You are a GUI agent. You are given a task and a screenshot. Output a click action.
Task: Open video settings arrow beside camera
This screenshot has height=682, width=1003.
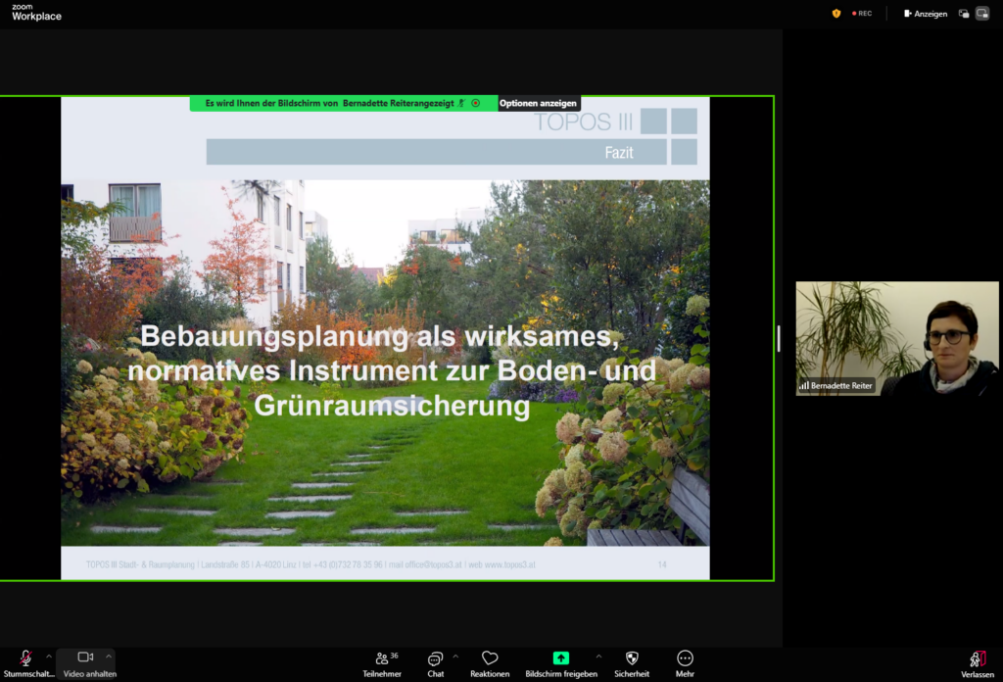click(x=109, y=656)
